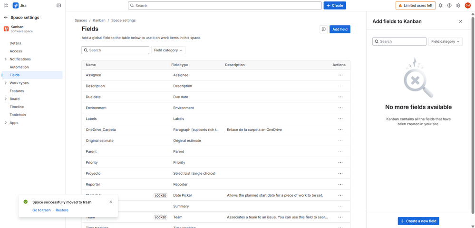Click the give feedback icon near Add field
Viewport: 475px width, 228px height.
point(323,30)
